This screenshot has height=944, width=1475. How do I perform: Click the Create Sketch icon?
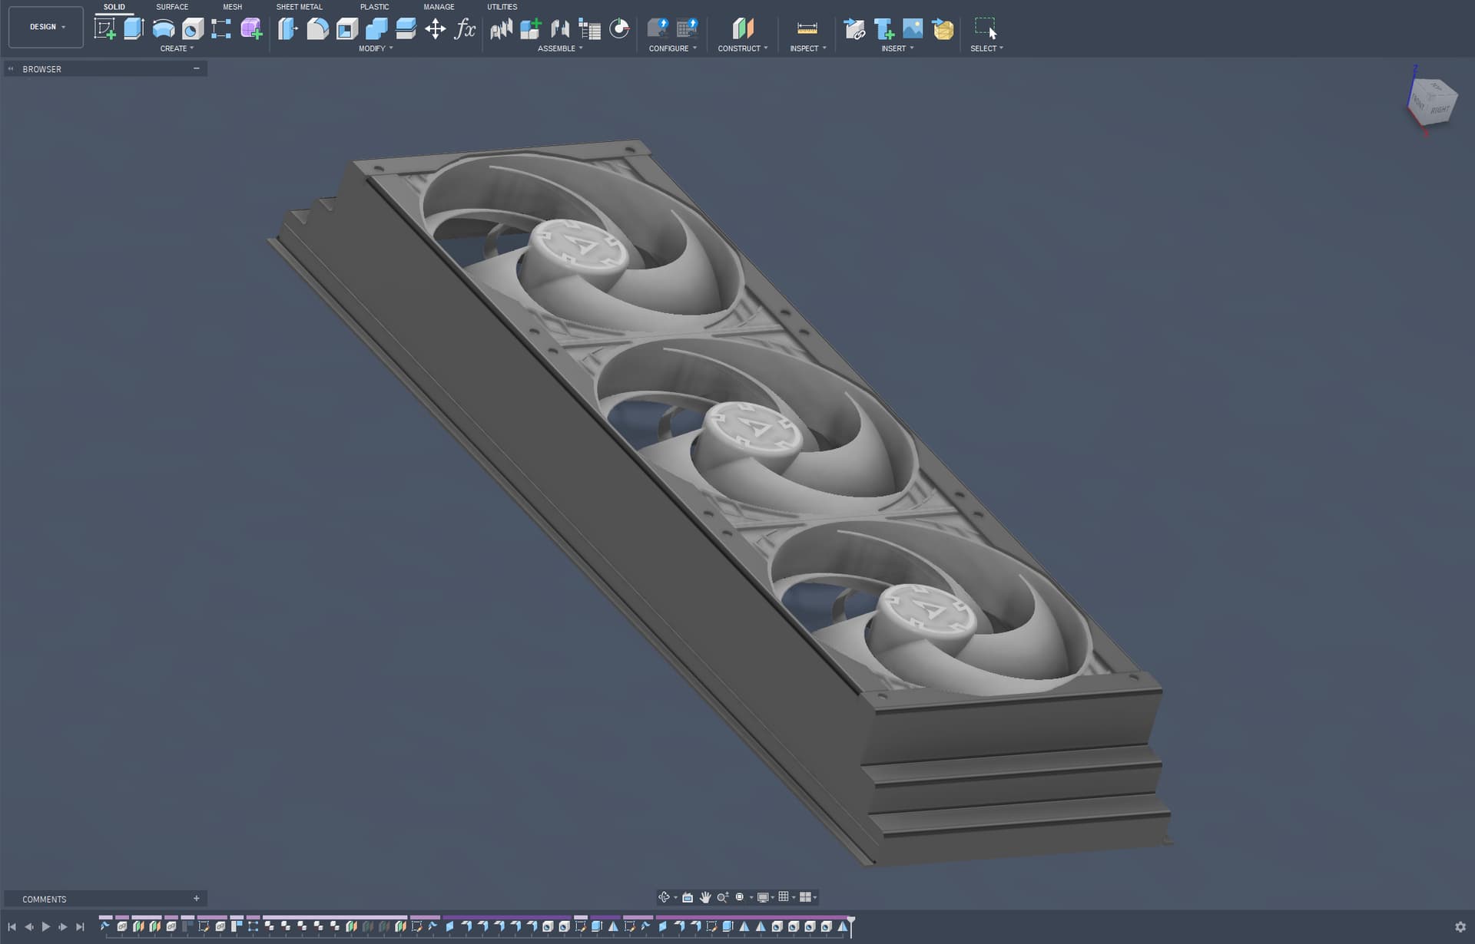click(104, 29)
